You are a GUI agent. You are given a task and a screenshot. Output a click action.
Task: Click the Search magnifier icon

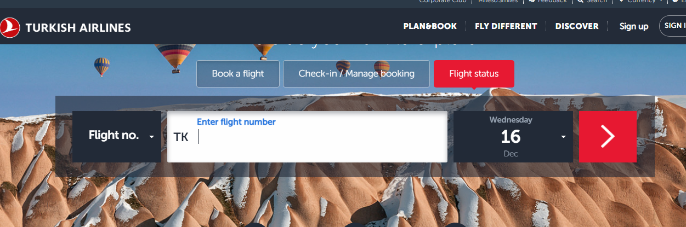coord(580,2)
